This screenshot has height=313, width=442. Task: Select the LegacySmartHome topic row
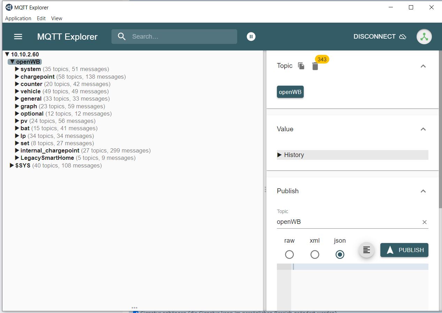click(x=75, y=158)
